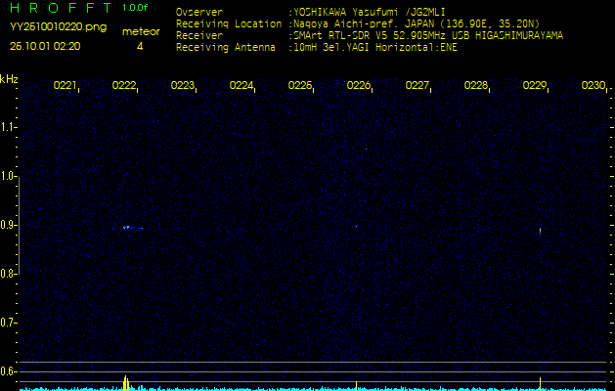Image resolution: width=615 pixels, height=391 pixels.
Task: Click the 0.7 kHz axis label
Action: pos(8,323)
